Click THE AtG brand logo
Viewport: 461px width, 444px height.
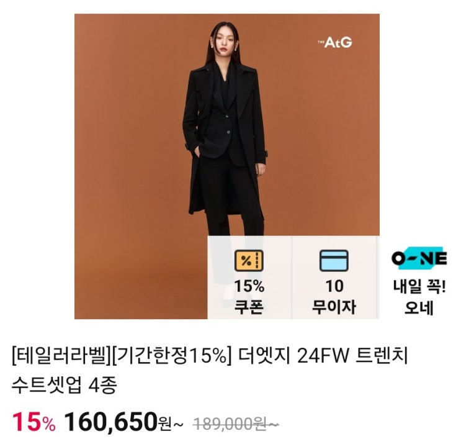click(335, 42)
